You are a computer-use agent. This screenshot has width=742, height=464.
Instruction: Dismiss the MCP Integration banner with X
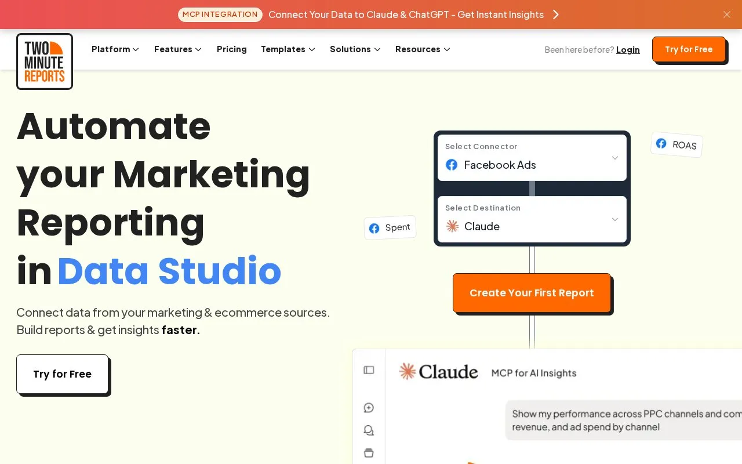[727, 14]
